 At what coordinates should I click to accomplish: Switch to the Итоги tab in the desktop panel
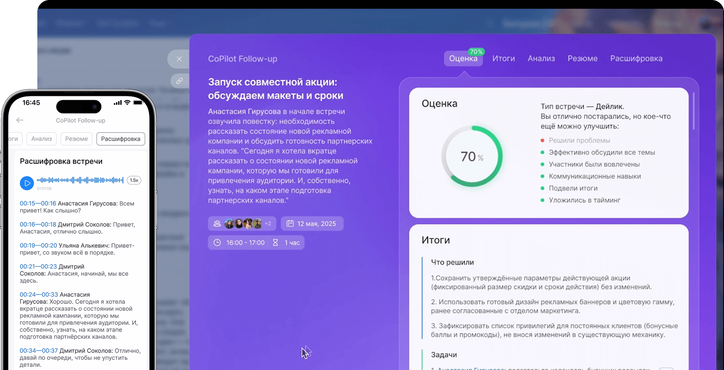click(x=503, y=59)
